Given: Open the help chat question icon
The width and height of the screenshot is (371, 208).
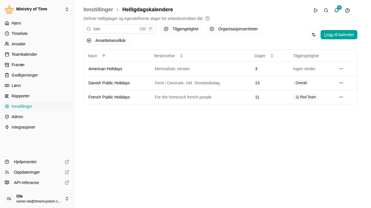Looking at the screenshot, I should pyautogui.click(x=348, y=10).
